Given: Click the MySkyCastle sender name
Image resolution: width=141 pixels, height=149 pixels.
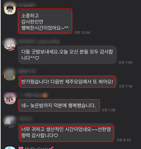Looking at the screenshot, I should 36,148.
